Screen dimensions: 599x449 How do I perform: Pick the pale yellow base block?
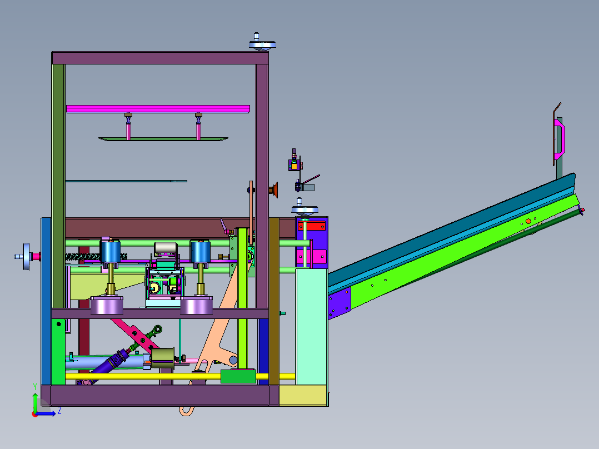point(302,396)
